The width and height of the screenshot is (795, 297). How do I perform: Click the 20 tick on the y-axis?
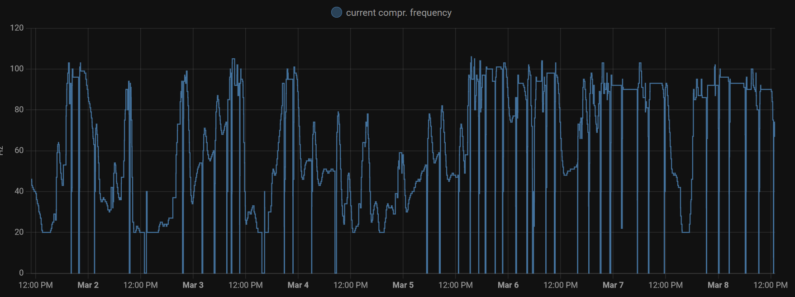pyautogui.click(x=19, y=232)
